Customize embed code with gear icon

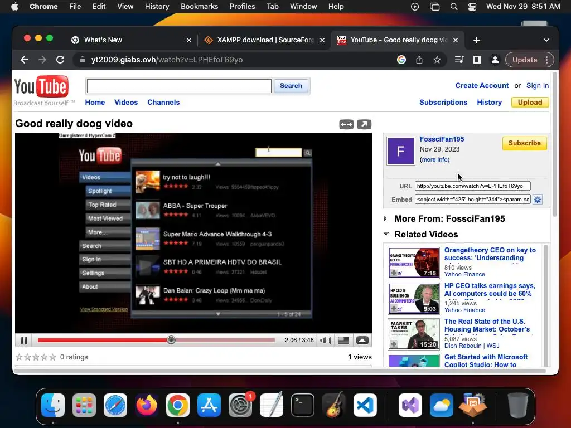click(538, 200)
